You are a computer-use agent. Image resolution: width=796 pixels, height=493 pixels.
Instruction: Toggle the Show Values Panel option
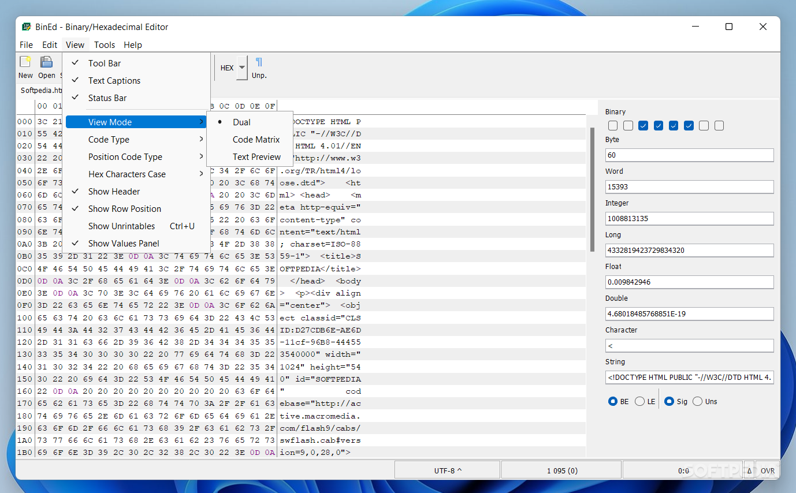coord(136,244)
